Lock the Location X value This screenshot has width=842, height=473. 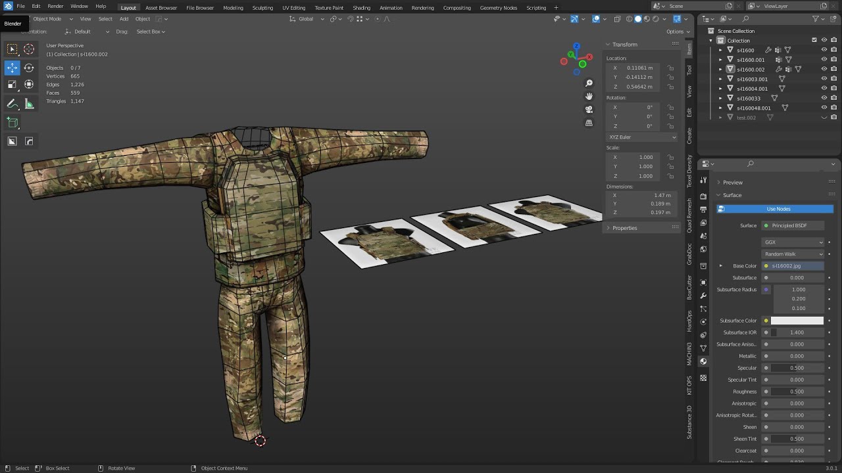click(670, 68)
